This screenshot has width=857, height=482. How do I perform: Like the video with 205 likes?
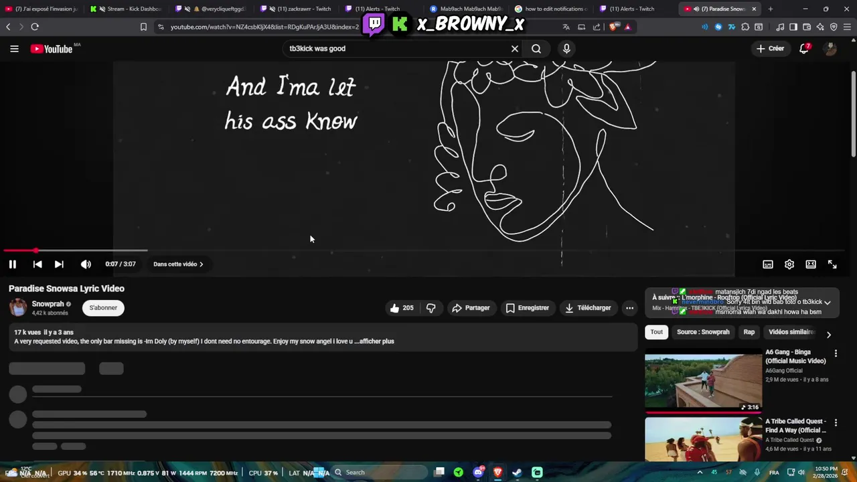click(402, 308)
